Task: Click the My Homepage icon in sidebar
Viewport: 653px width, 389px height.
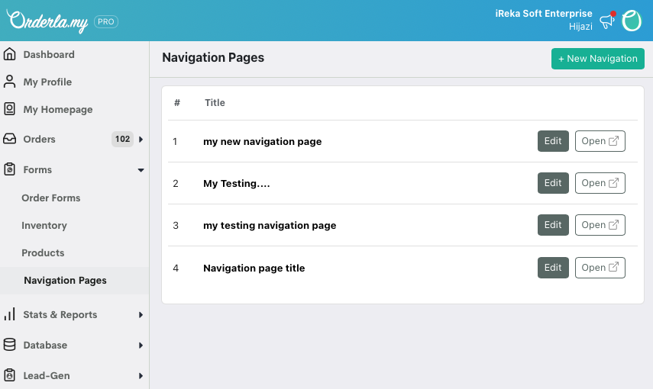Action: coord(10,109)
